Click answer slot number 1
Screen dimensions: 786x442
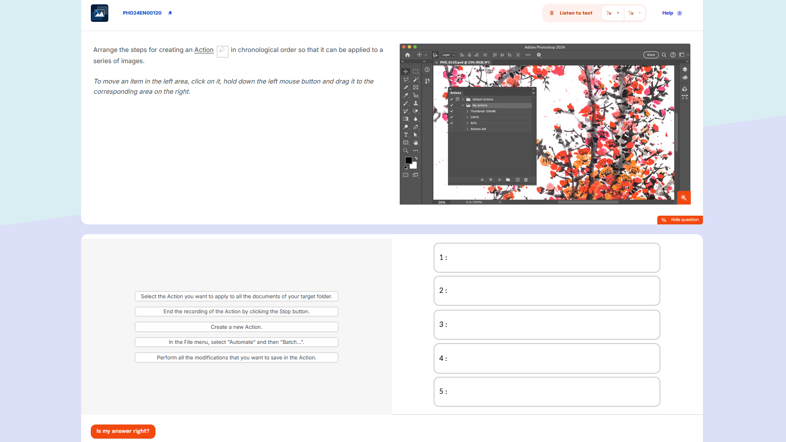click(547, 258)
